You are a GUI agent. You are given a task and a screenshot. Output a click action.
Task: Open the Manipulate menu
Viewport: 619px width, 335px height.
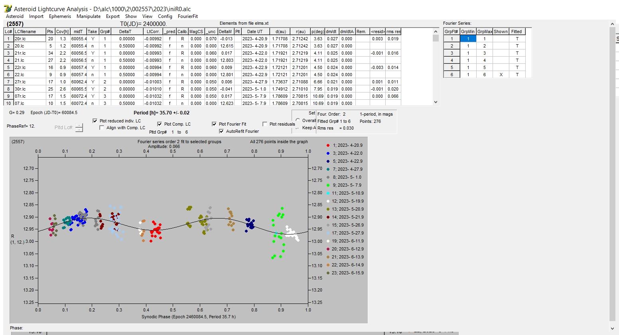click(x=89, y=16)
